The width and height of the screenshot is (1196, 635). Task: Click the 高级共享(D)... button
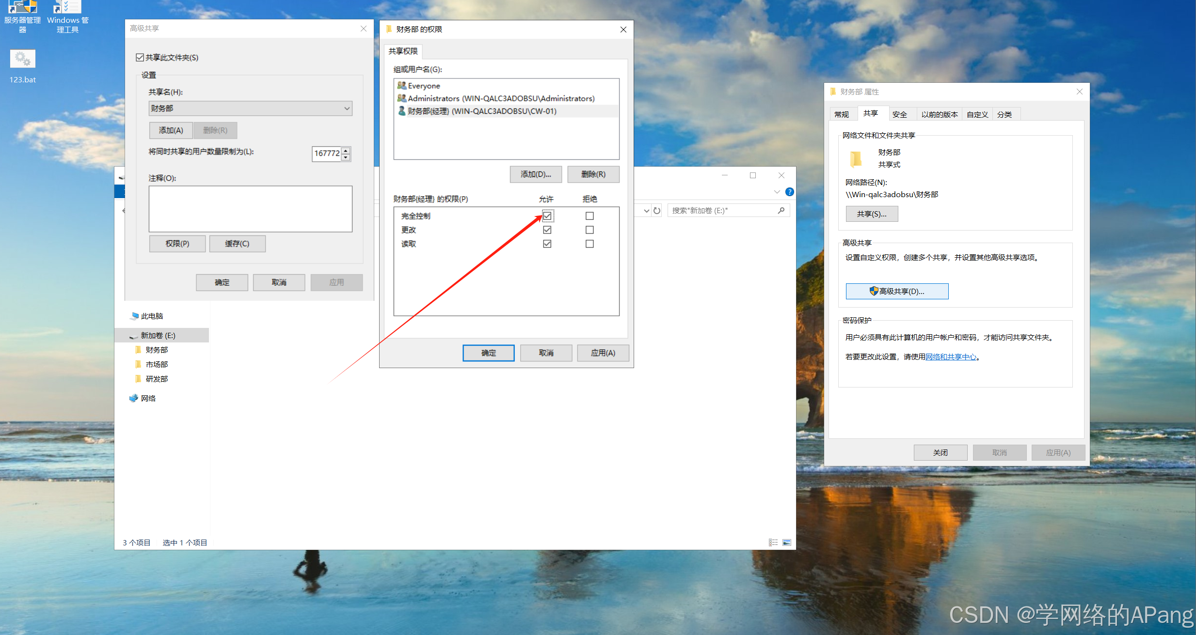897,291
